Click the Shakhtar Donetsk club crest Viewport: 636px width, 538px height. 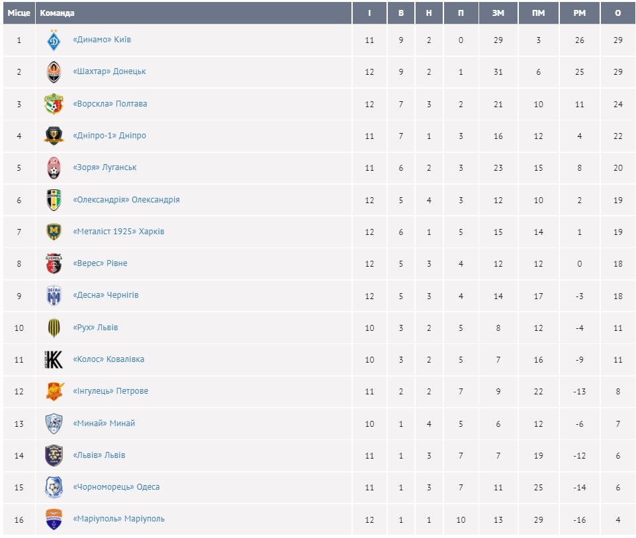(54, 72)
